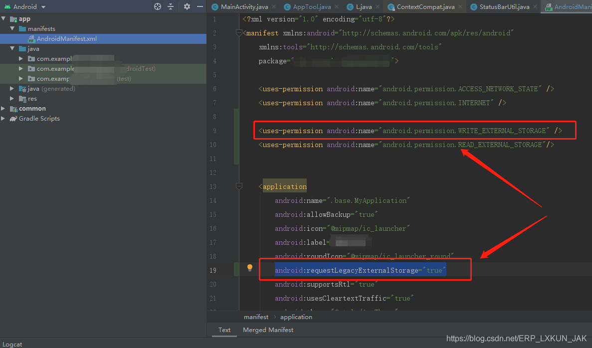Screen dimensions: 592x348
Task: Collapse the app module tree node
Action: click(x=4, y=19)
